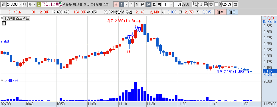Open chart settings gear icon
Viewport: 277px width, 107px height.
click(211, 4)
